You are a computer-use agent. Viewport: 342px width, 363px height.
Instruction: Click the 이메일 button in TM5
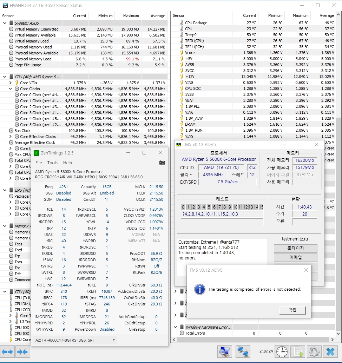tap(295, 257)
